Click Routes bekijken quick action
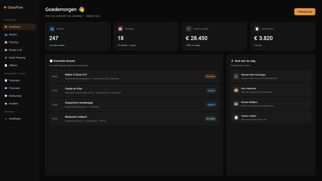The height and width of the screenshot is (181, 322). [271, 104]
